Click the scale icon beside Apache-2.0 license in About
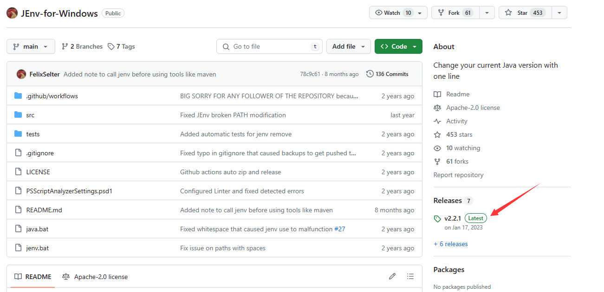Screen dimensions: 604x292 click(437, 108)
